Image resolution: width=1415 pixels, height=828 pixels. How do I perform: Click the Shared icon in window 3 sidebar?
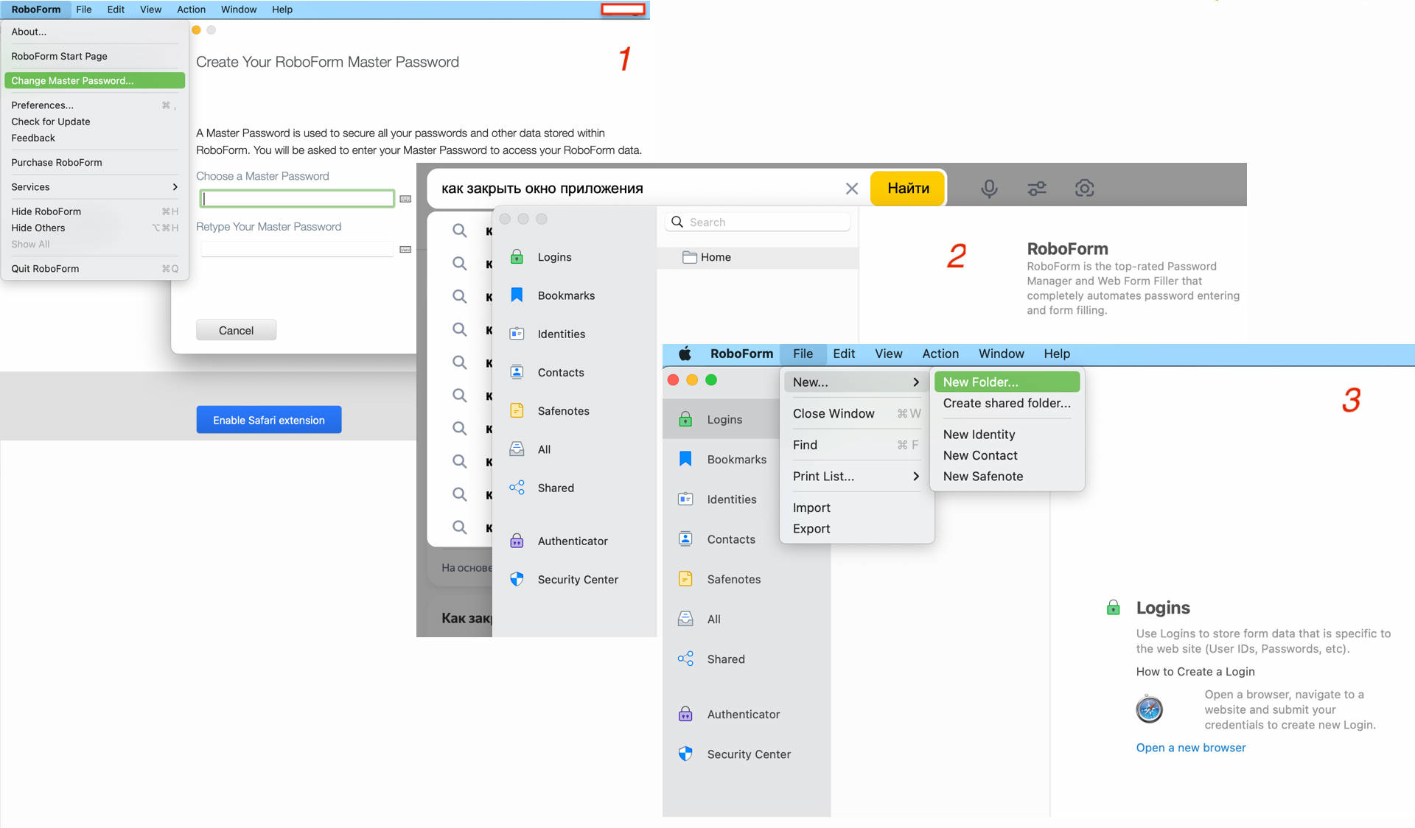[685, 659]
